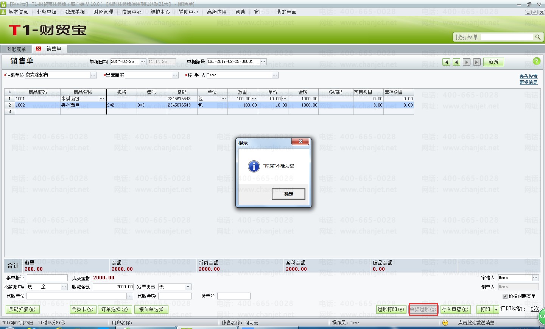Click 商品编码 column header
The width and height of the screenshot is (545, 329).
(37, 92)
